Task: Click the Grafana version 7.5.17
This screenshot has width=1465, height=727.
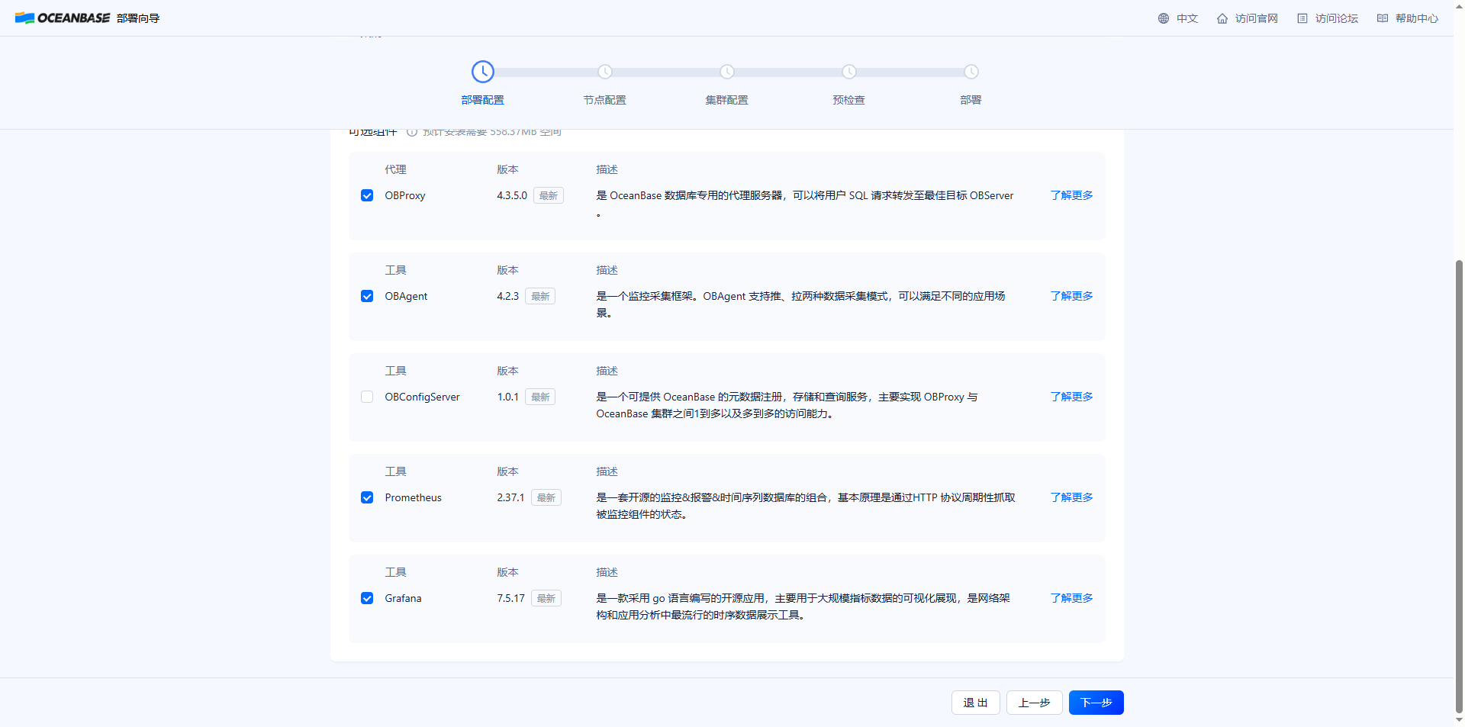Action: point(510,598)
